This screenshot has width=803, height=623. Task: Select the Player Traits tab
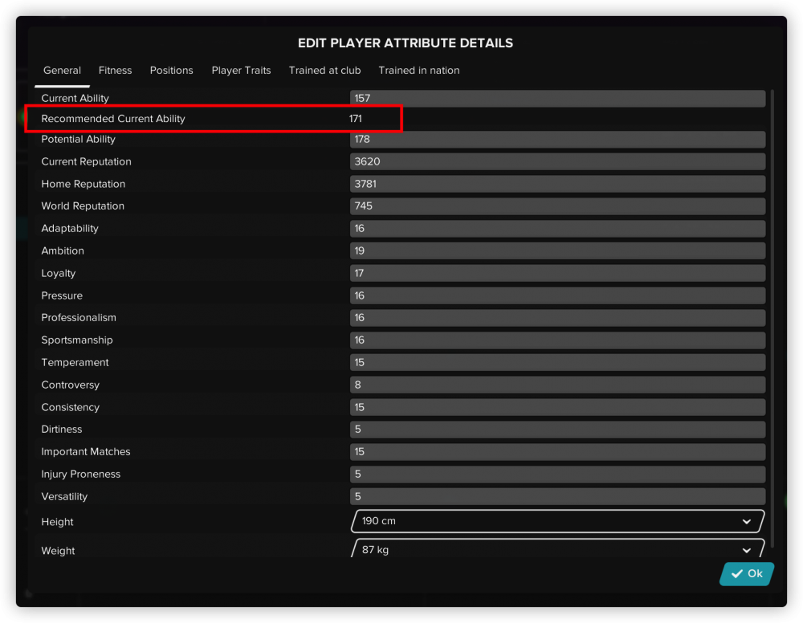point(241,71)
